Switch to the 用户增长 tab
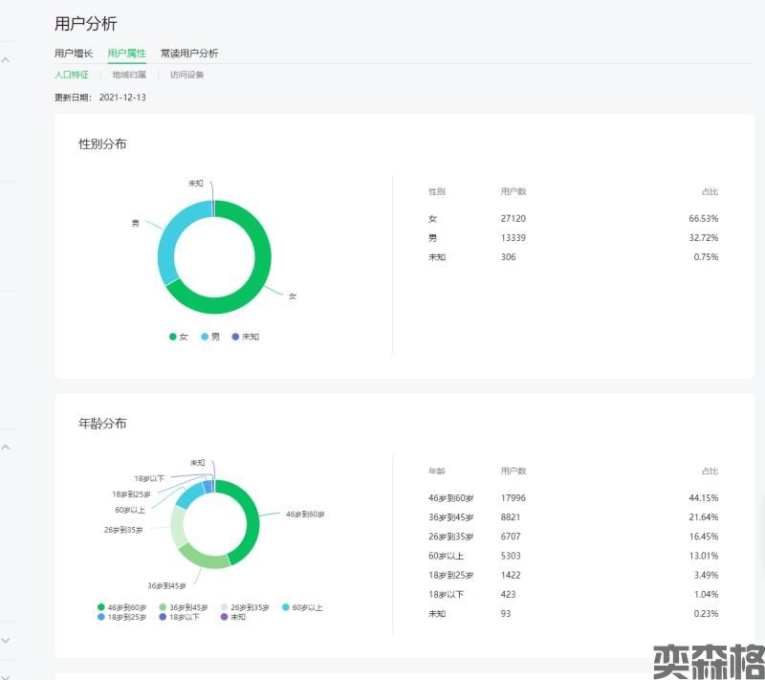This screenshot has height=680, width=765. tap(74, 54)
